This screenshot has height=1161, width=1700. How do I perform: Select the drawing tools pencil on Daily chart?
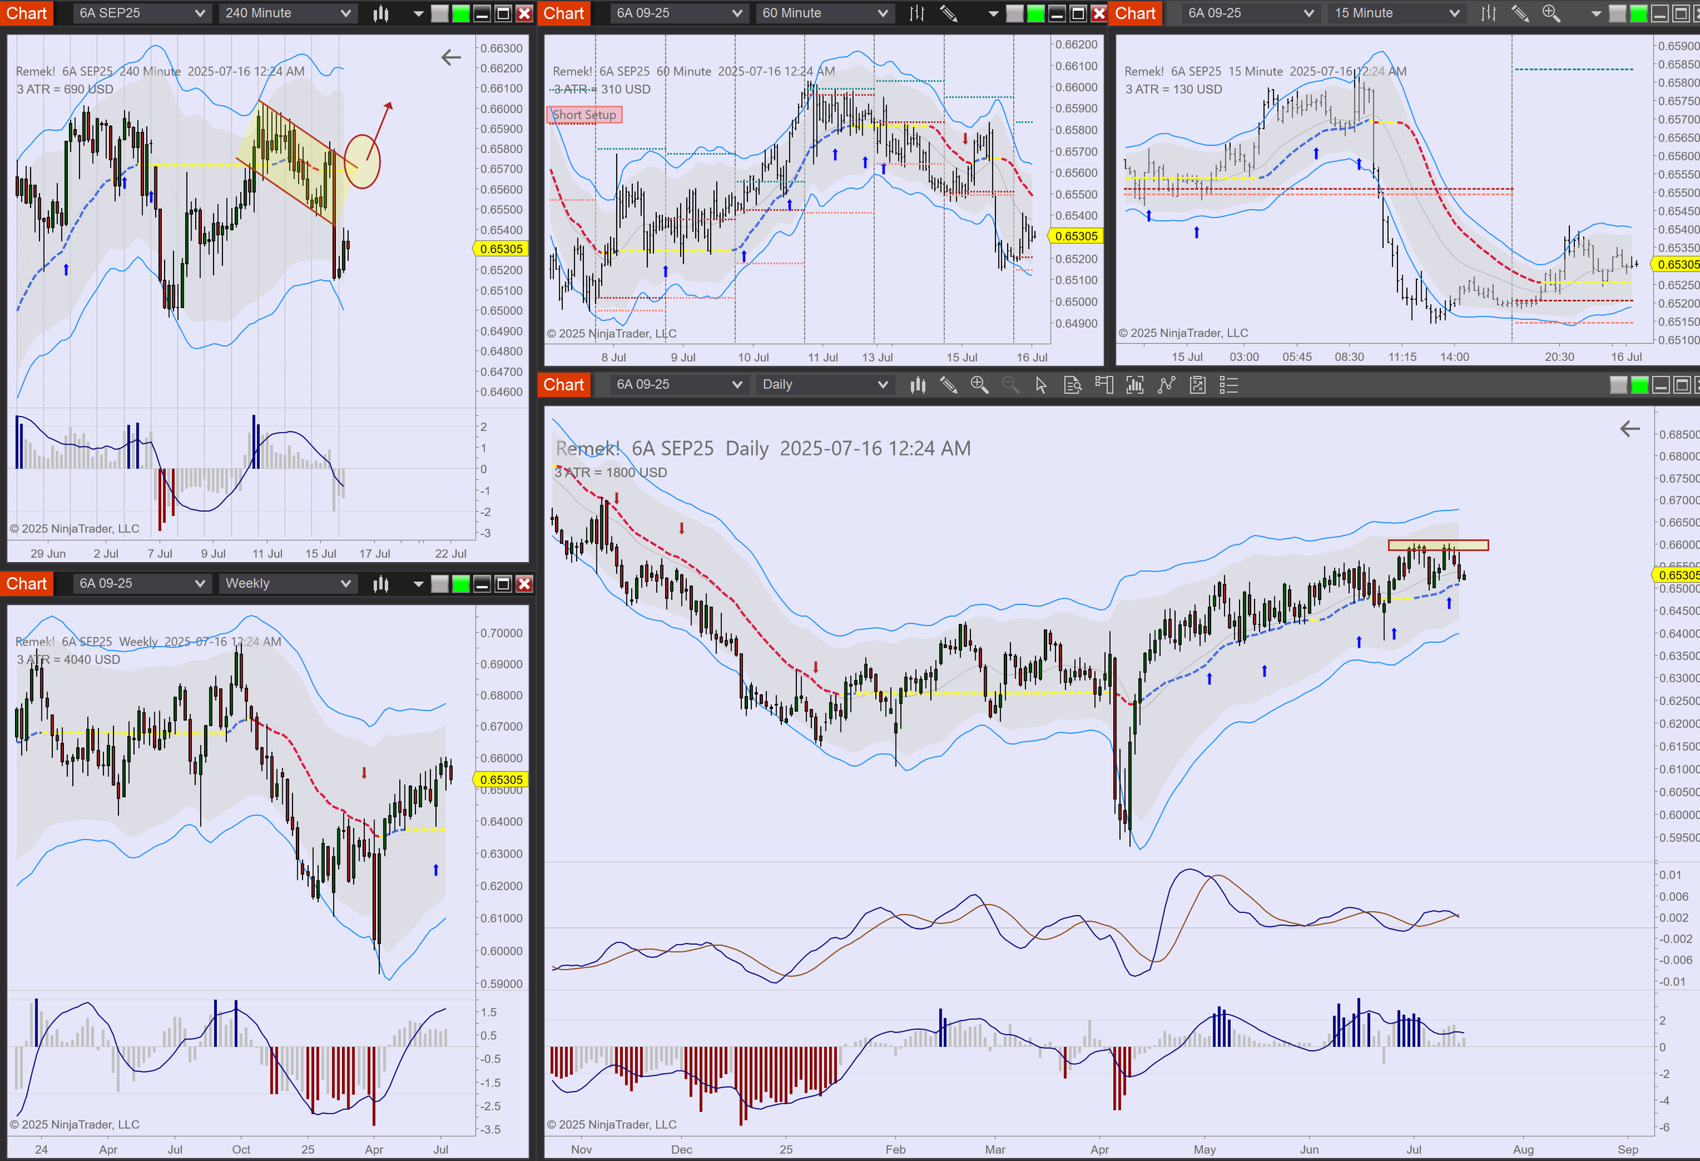pyautogui.click(x=949, y=385)
